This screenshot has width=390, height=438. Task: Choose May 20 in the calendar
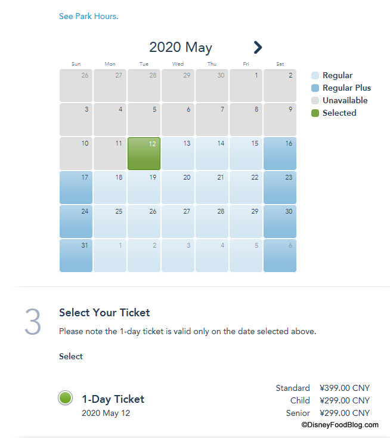coord(178,187)
